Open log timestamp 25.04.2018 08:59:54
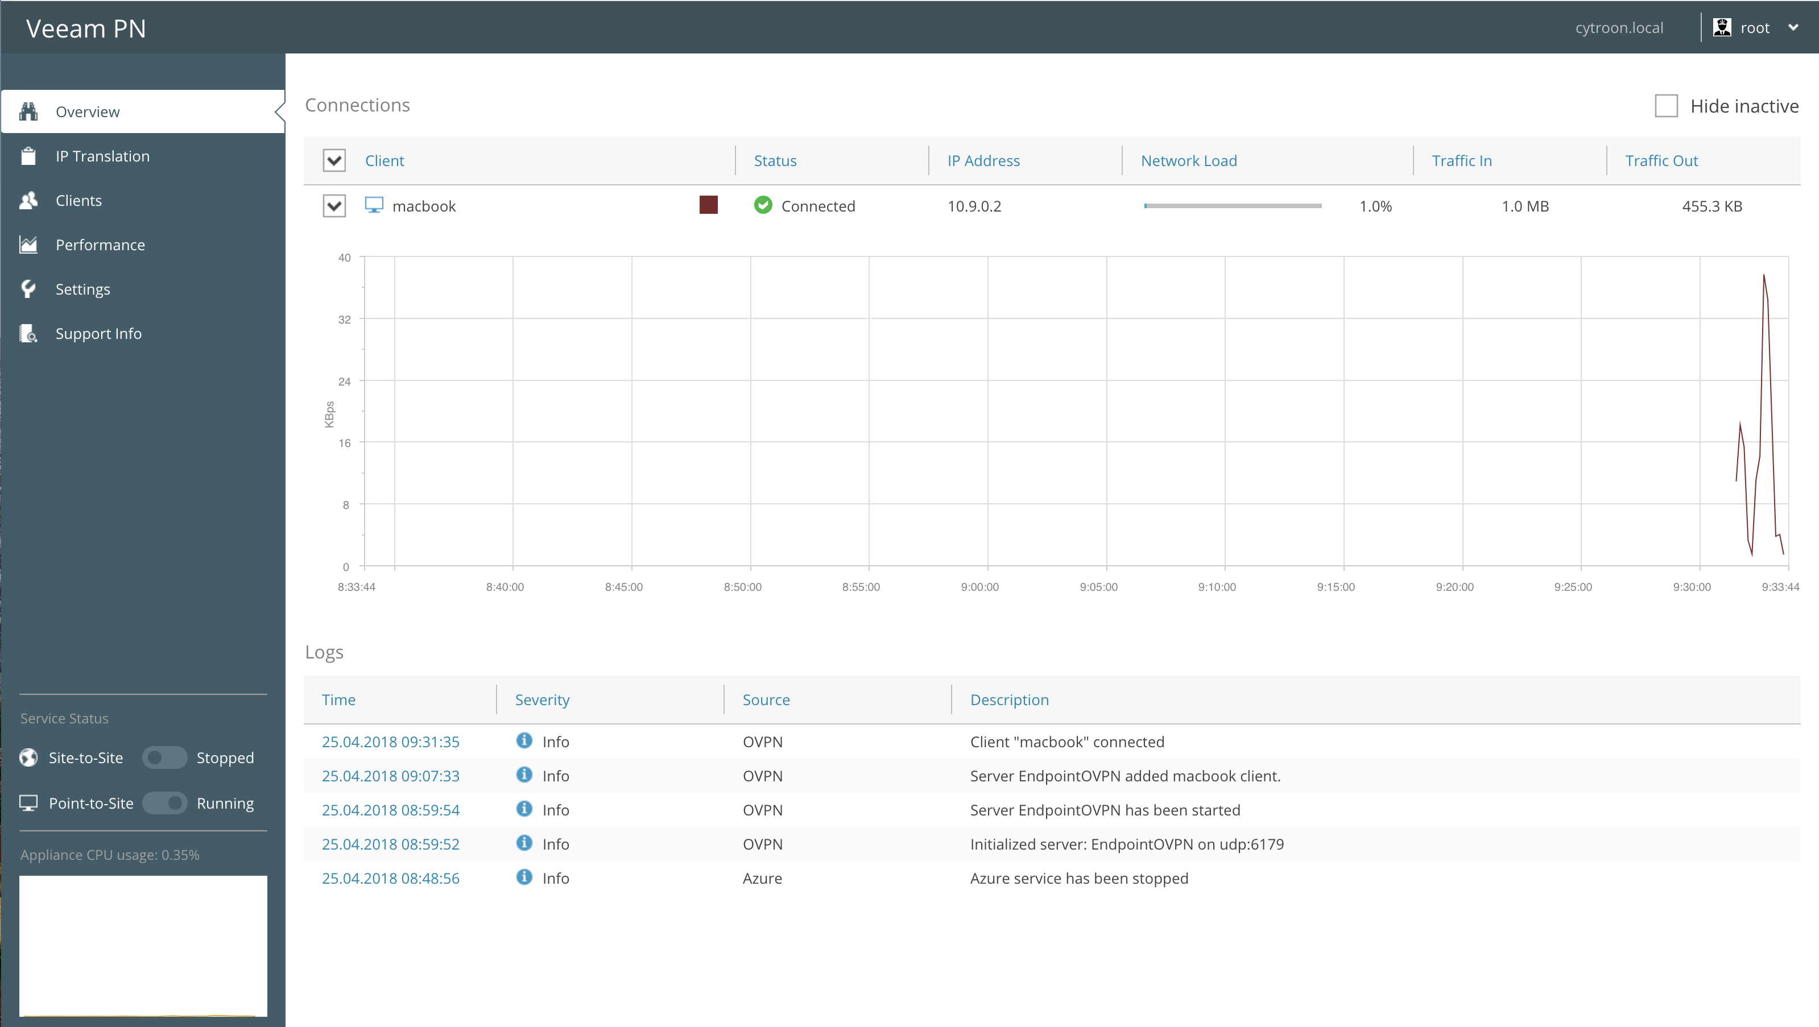 (x=391, y=810)
